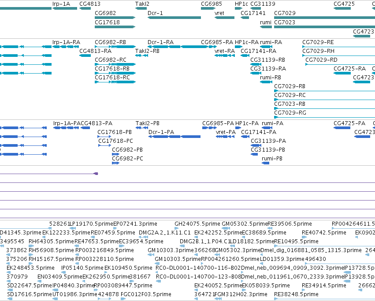Click the "Takl2" gene name

(x=142, y=4)
